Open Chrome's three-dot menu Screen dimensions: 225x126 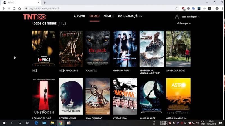(222, 8)
